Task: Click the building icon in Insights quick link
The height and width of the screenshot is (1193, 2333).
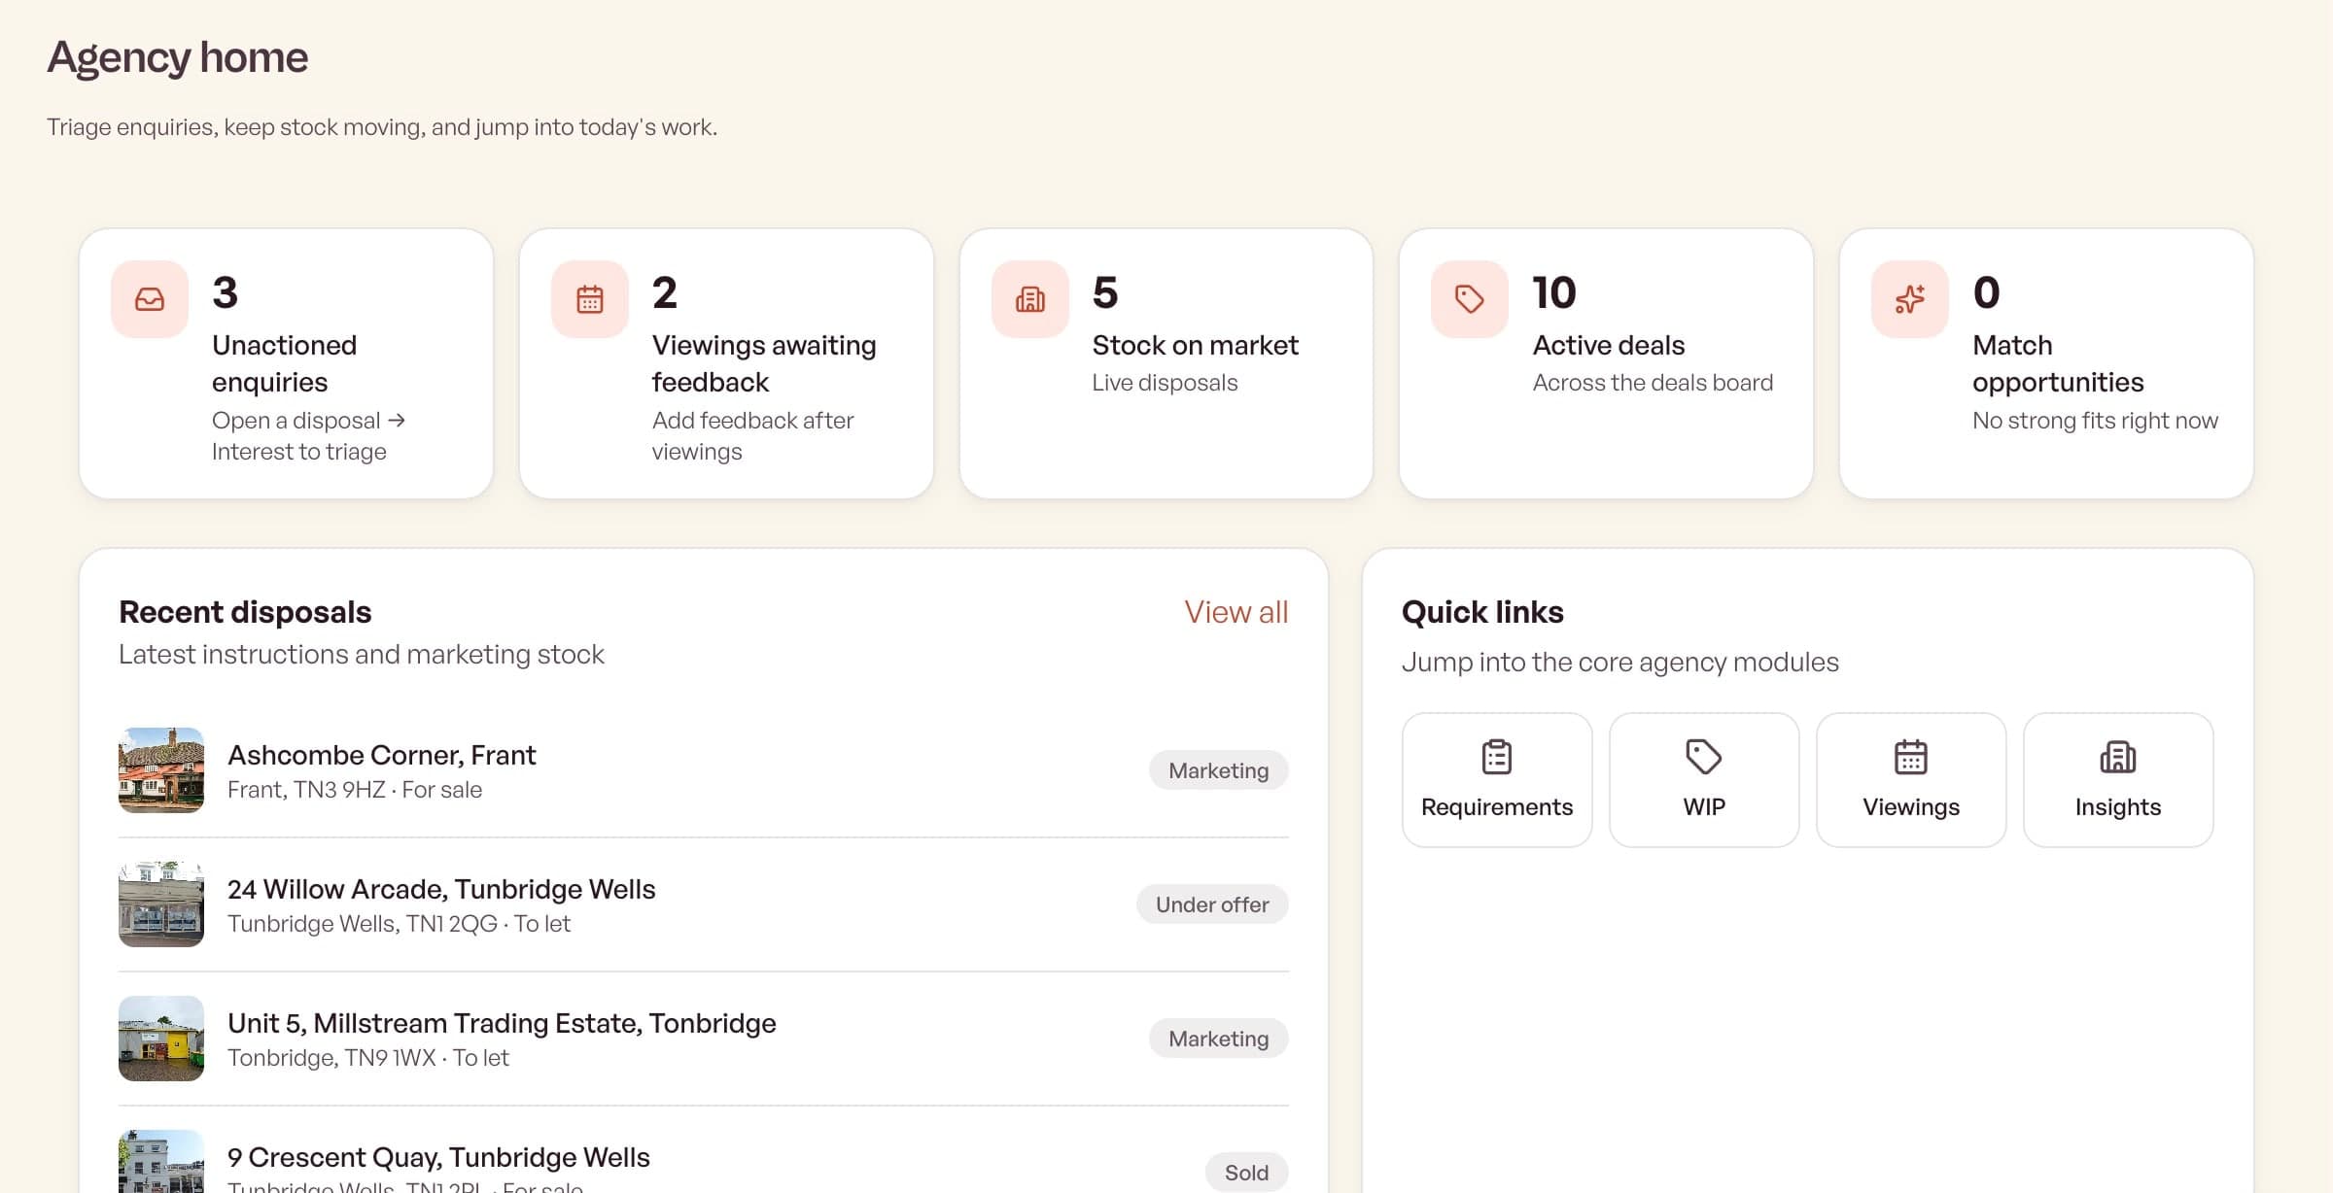Action: (2118, 757)
